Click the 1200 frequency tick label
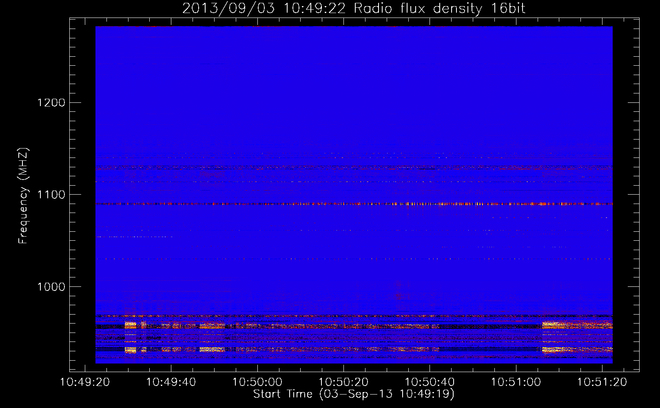 pyautogui.click(x=51, y=102)
